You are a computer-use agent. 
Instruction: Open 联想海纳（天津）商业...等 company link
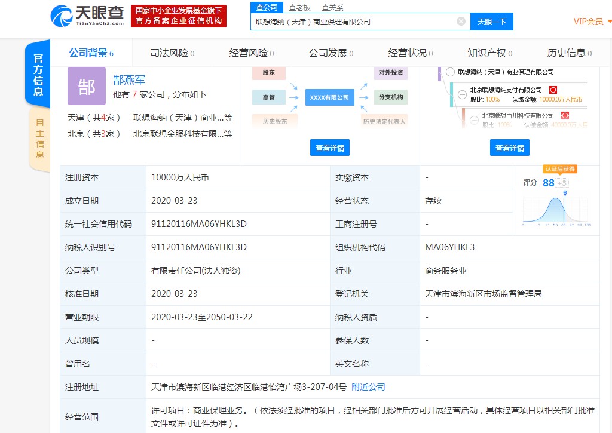coord(183,118)
